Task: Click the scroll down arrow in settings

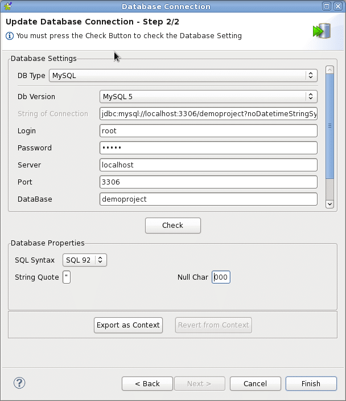Action: pos(329,203)
